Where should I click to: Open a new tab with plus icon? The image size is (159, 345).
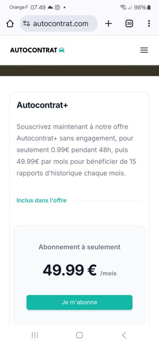[x=109, y=24]
